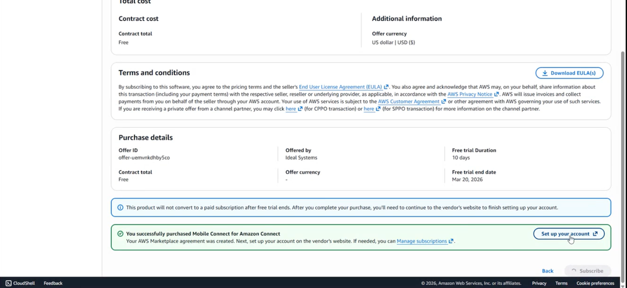Click the Subscribe button
The height and width of the screenshot is (288, 627).
coord(587,271)
